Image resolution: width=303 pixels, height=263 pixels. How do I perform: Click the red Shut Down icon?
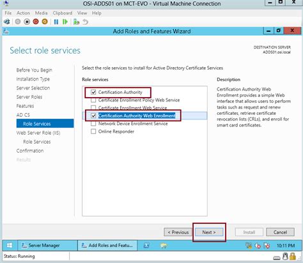[x=36, y=22]
